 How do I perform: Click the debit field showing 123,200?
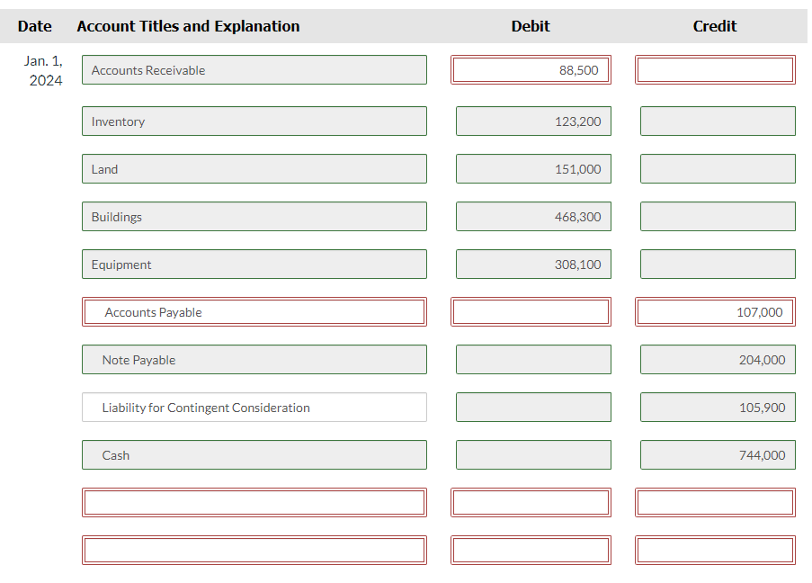pos(533,121)
